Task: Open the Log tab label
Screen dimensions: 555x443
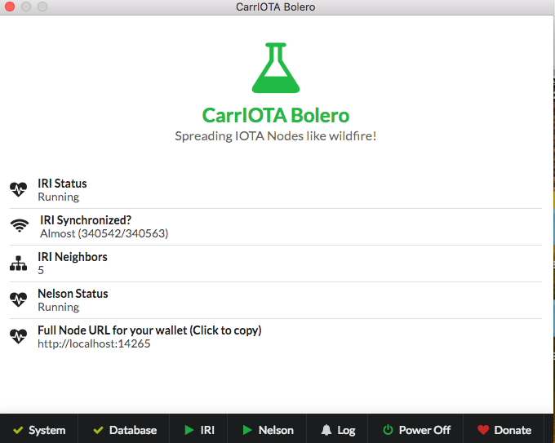Action: (346, 431)
